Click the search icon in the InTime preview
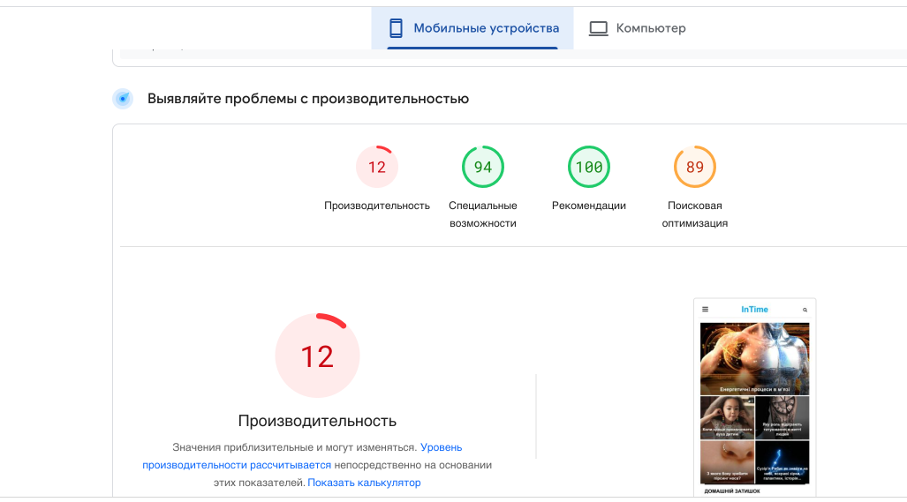The width and height of the screenshot is (907, 502). pos(805,310)
